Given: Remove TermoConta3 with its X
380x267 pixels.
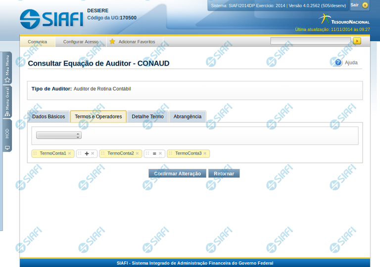Looking at the screenshot, I should [205, 153].
